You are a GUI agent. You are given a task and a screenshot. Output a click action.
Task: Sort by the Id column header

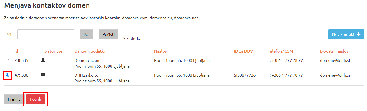point(16,51)
